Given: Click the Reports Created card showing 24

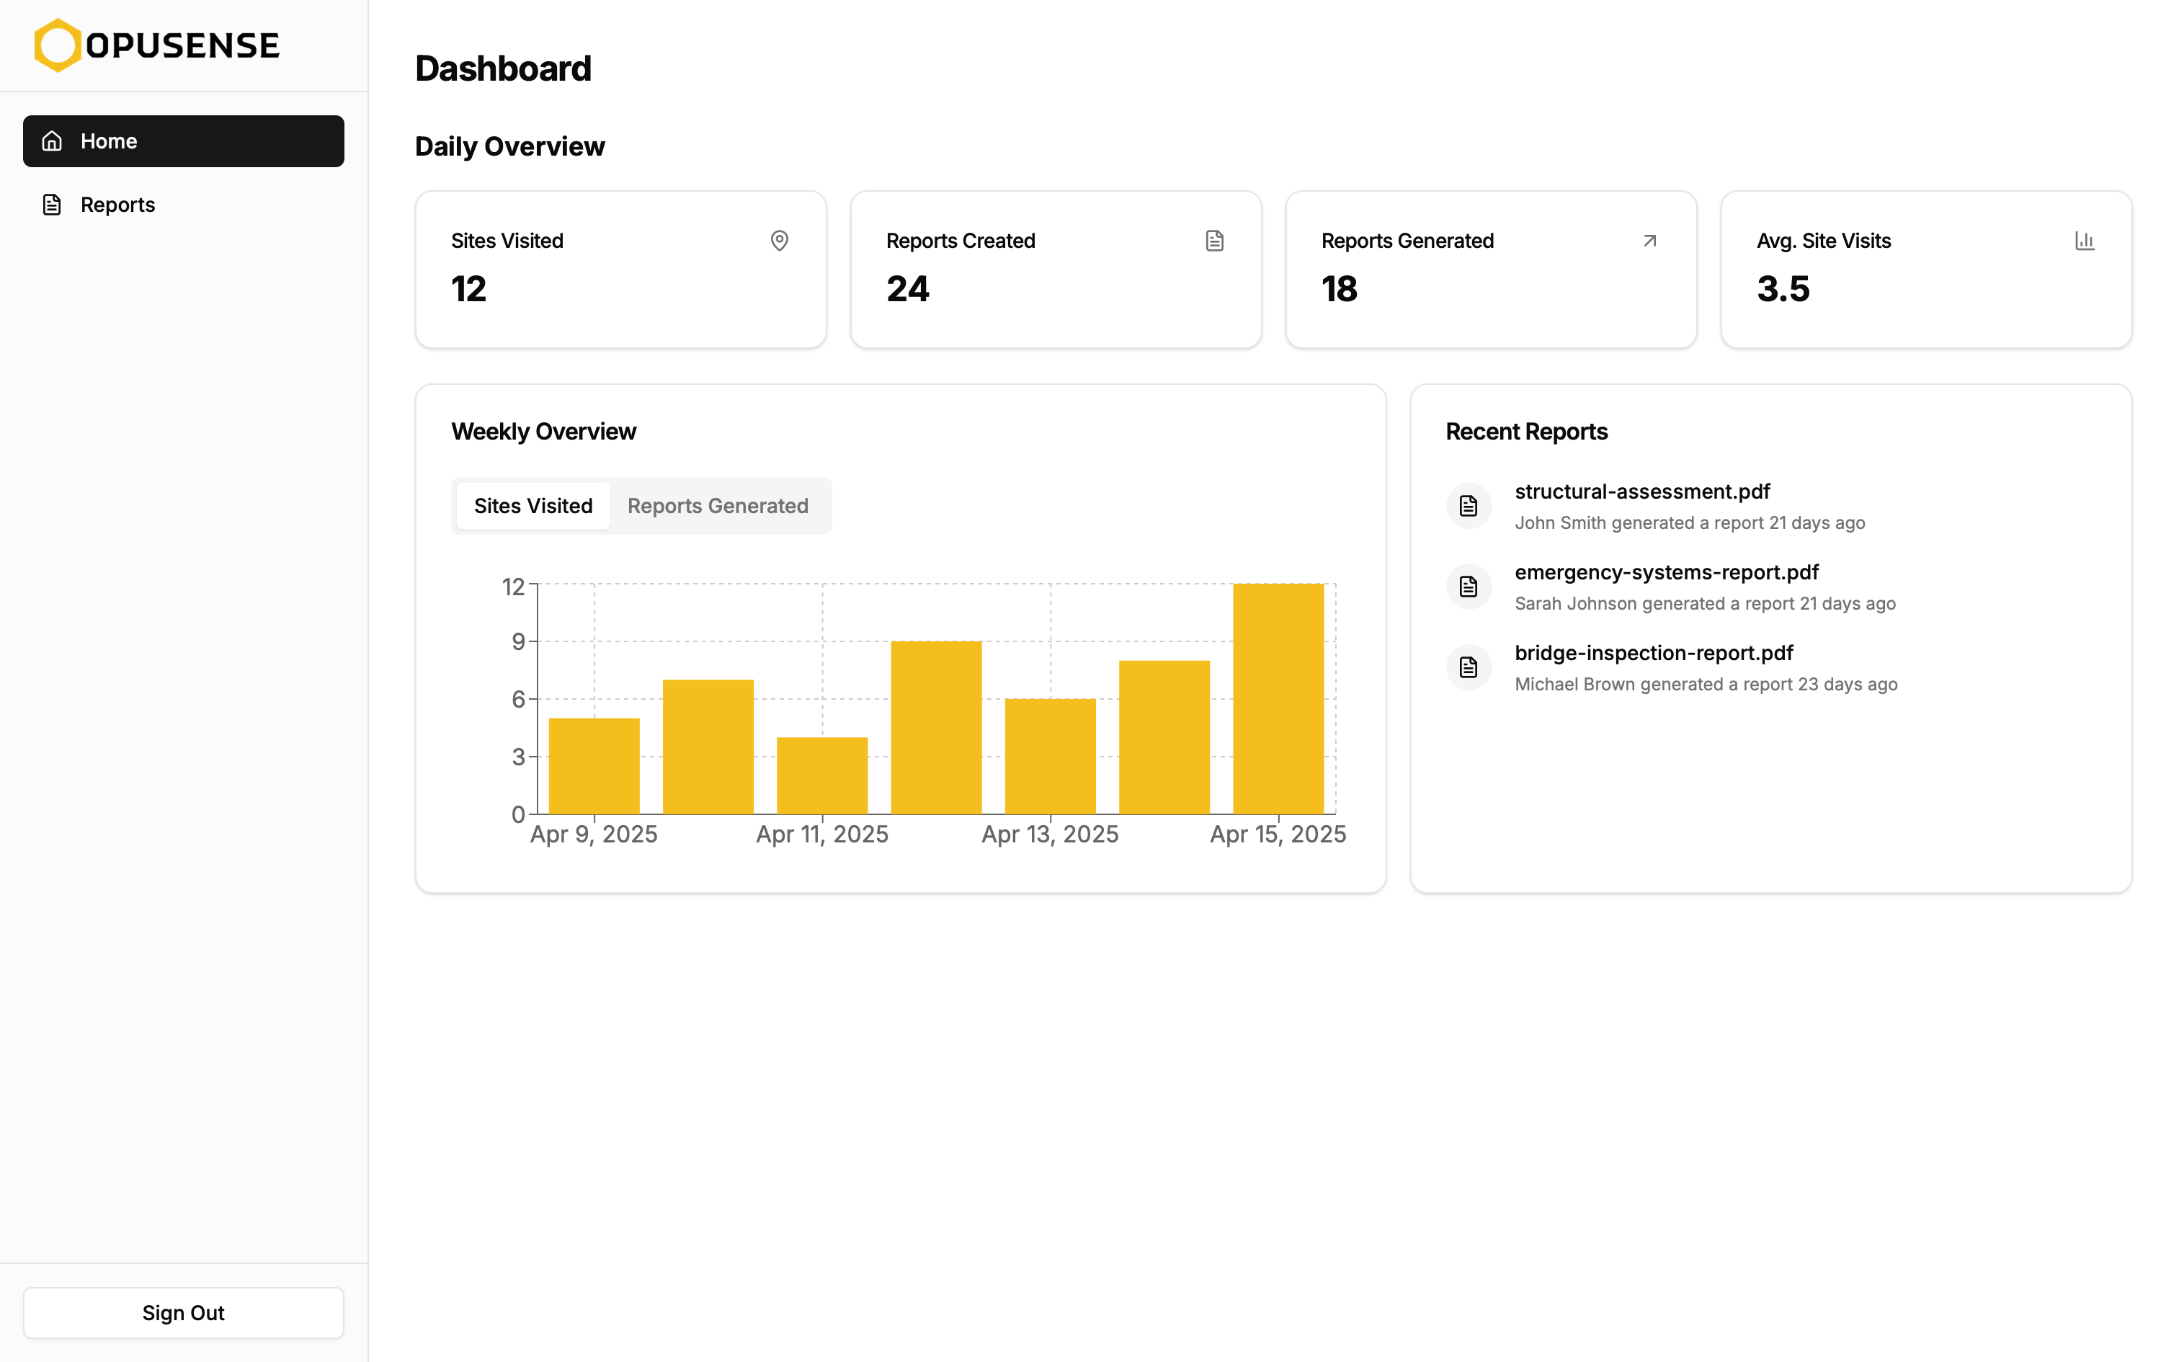Looking at the screenshot, I should coord(1056,270).
